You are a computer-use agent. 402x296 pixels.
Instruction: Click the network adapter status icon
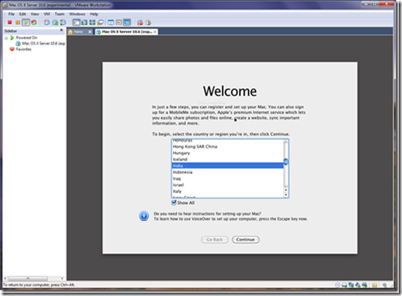point(351,285)
